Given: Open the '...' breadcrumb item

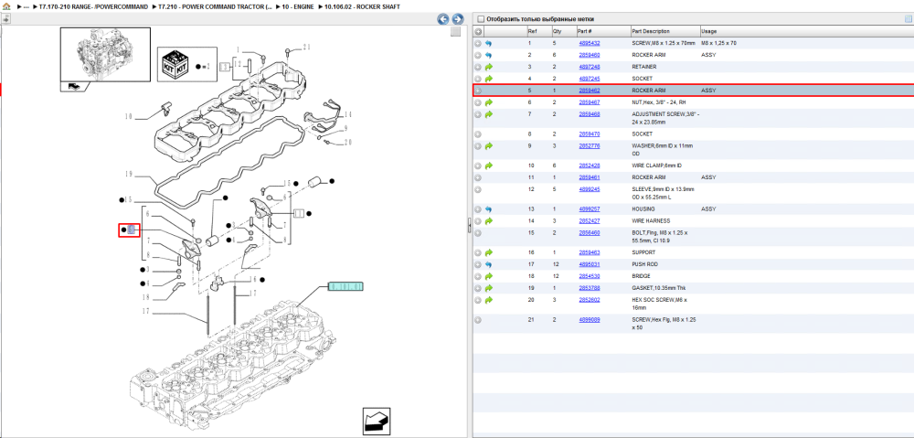Looking at the screenshot, I should coord(27,5).
